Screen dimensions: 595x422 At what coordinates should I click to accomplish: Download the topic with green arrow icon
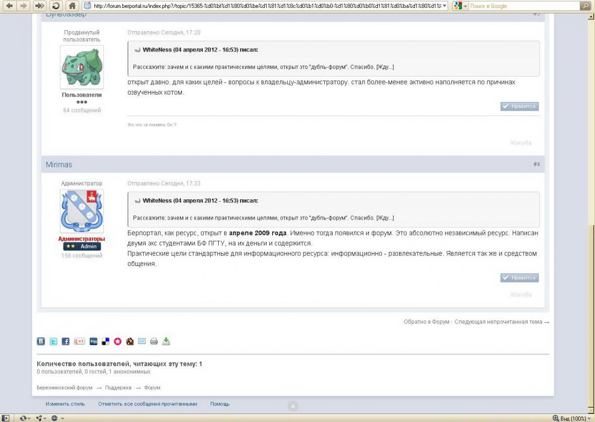tap(166, 342)
